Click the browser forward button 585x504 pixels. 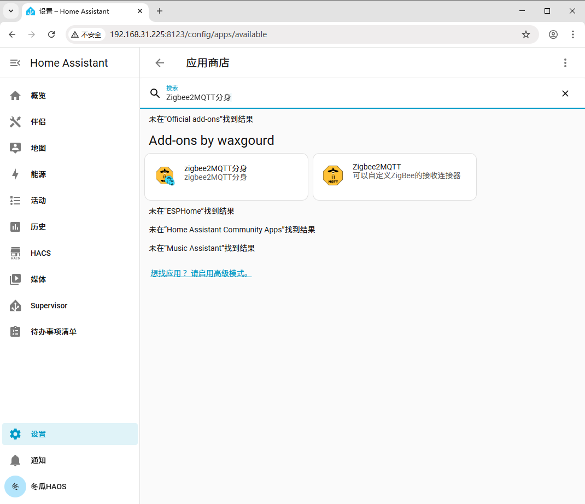[32, 34]
